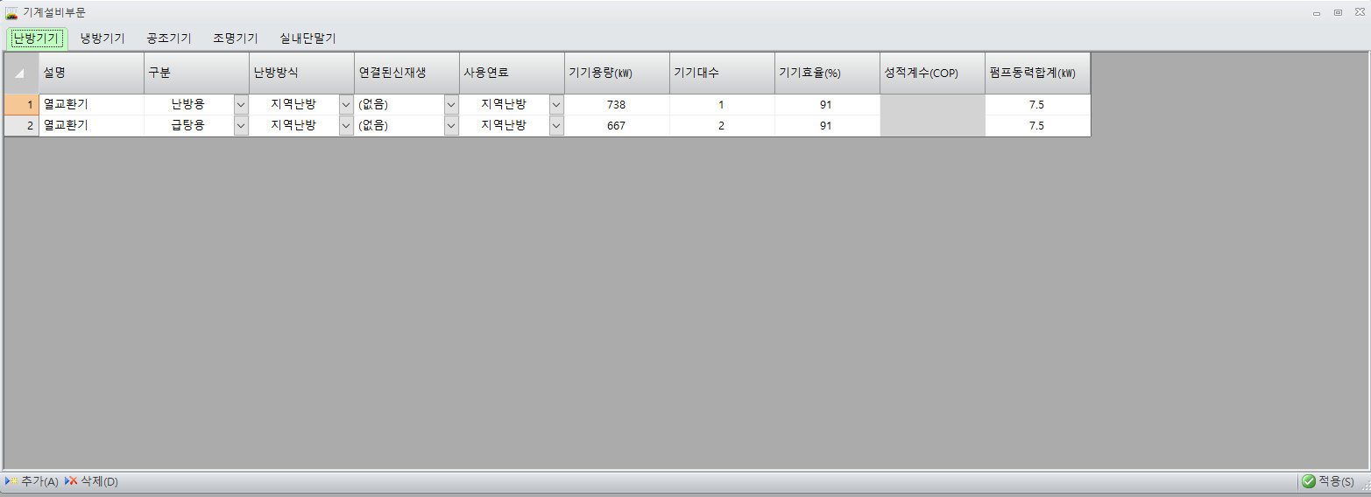This screenshot has width=1371, height=497.
Task: Go to the 실내단말기 tab
Action: 307,38
